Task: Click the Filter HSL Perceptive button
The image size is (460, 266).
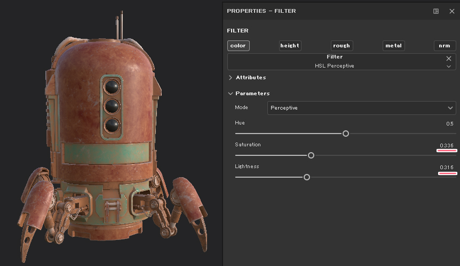Action: pyautogui.click(x=335, y=61)
